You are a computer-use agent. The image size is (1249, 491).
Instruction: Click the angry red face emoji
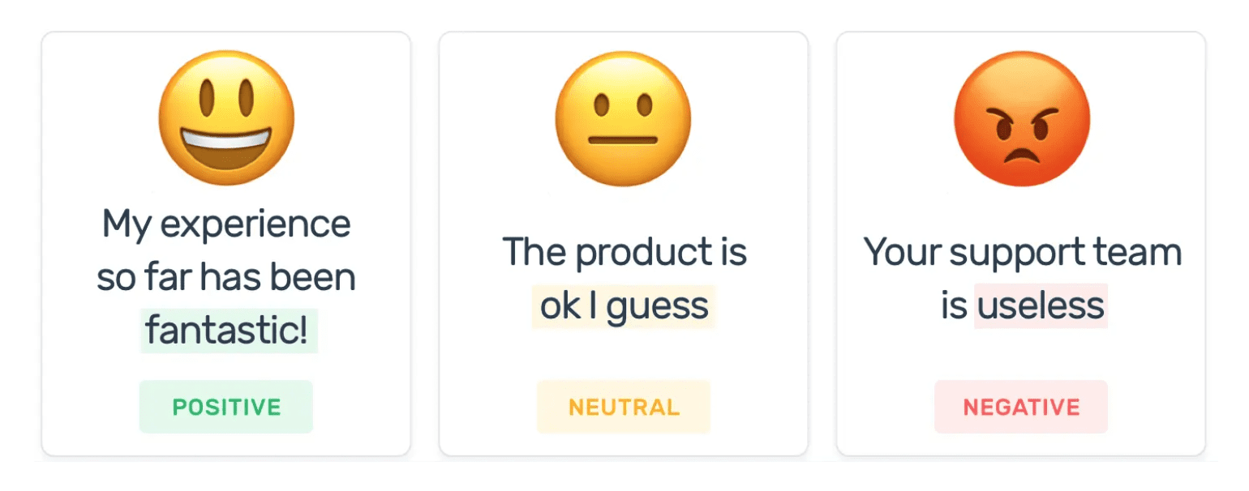[x=1020, y=118]
